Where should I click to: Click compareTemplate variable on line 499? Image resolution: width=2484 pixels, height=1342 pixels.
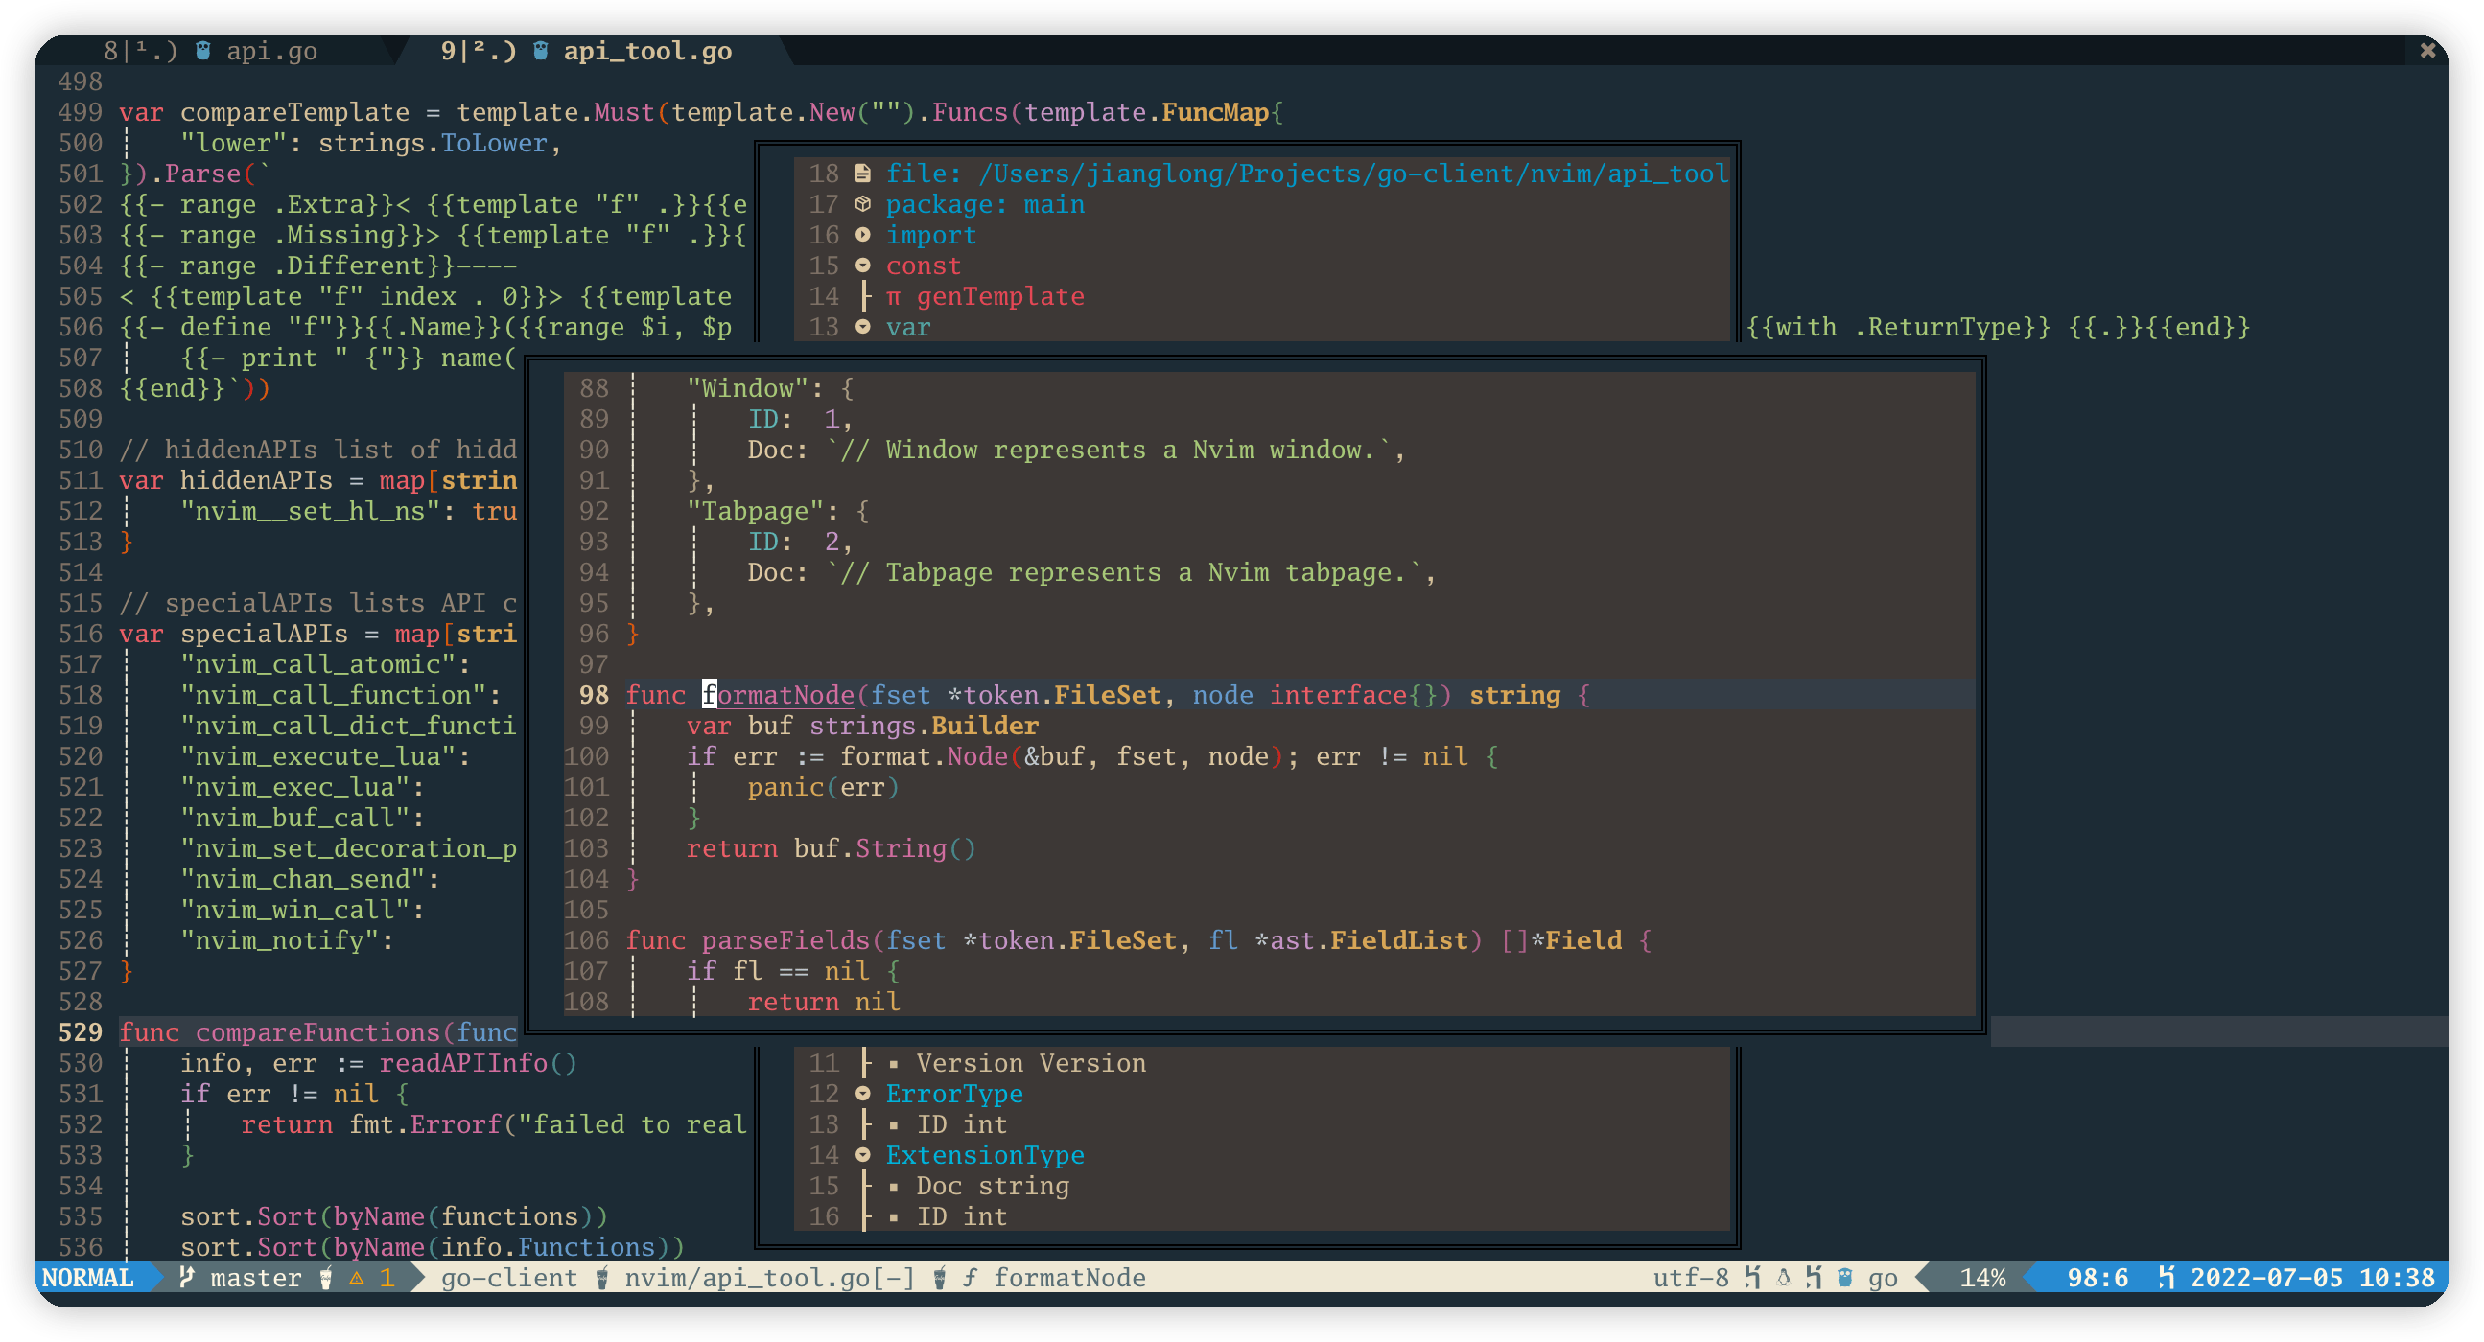tap(294, 113)
